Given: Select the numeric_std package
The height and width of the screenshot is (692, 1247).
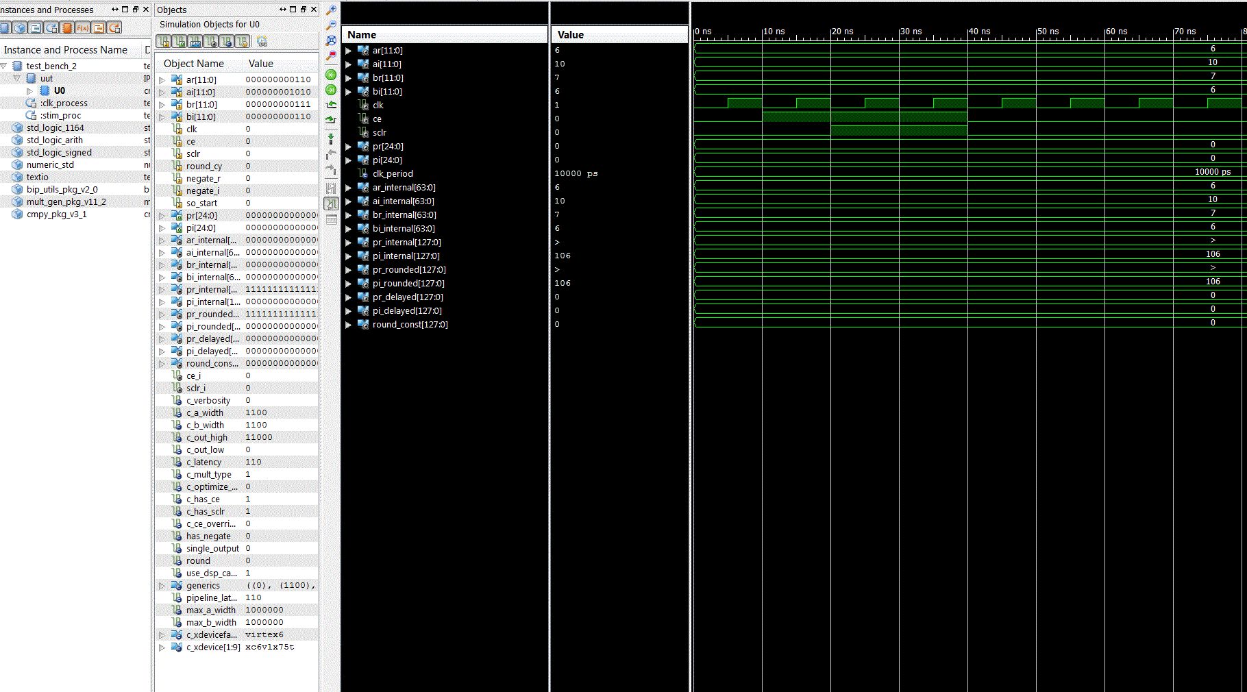Looking at the screenshot, I should click(x=50, y=165).
